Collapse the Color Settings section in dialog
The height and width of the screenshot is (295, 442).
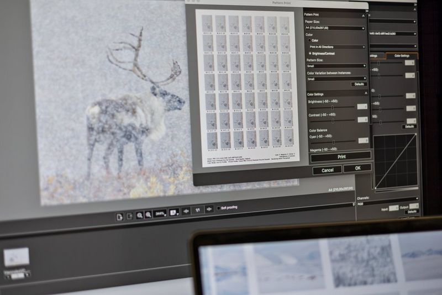tap(366, 93)
